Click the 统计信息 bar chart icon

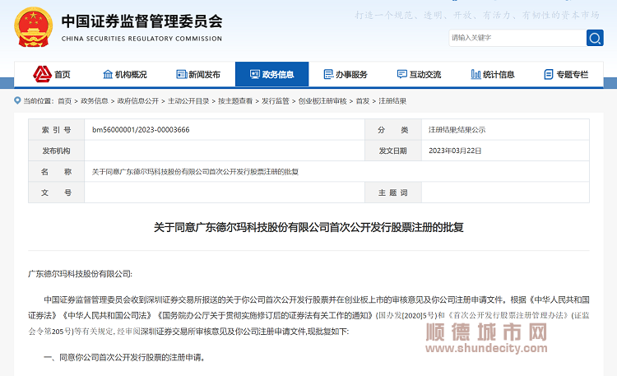click(x=476, y=74)
